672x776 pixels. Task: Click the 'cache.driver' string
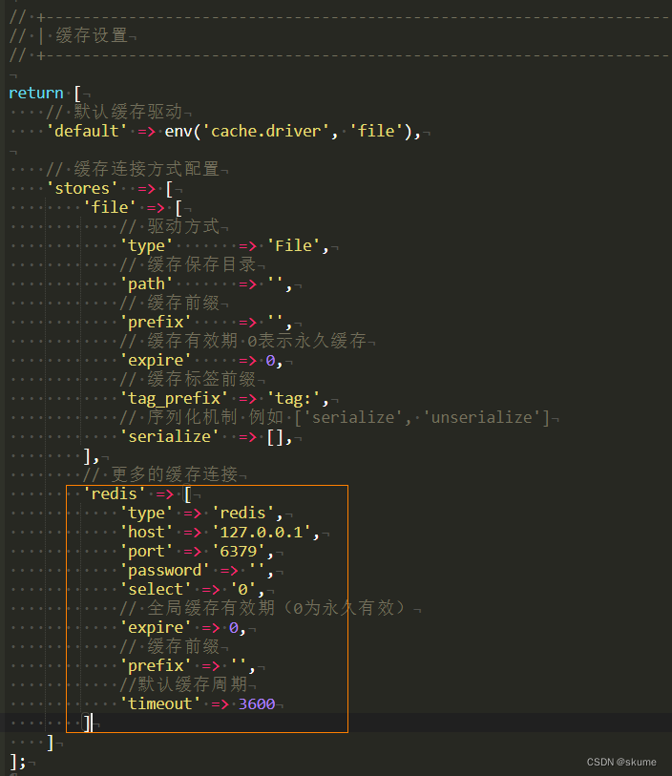point(265,131)
